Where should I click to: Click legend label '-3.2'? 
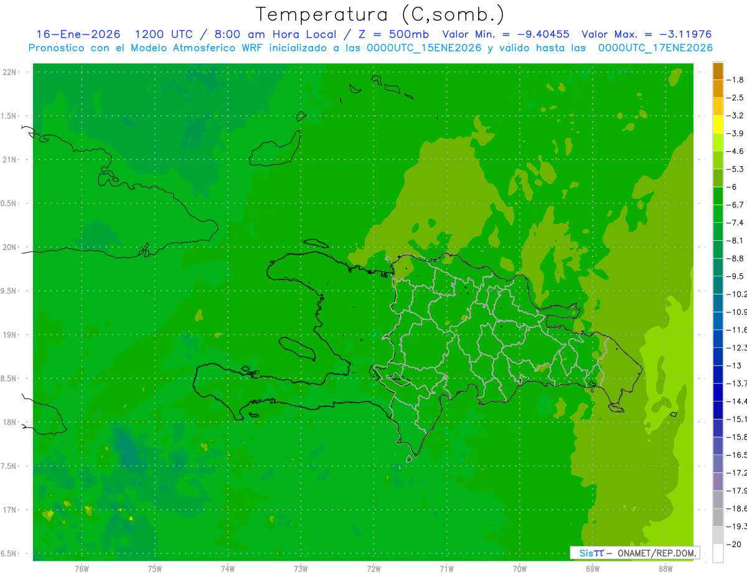(x=735, y=116)
